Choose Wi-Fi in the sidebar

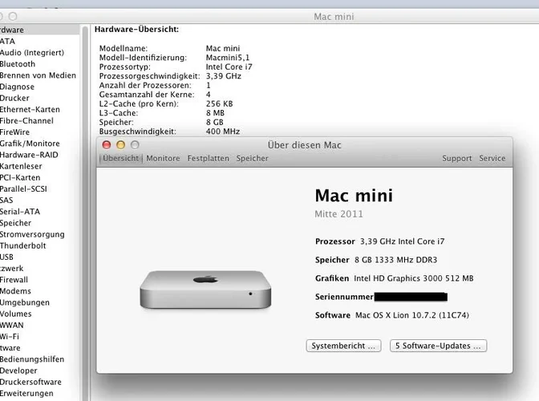point(10,336)
